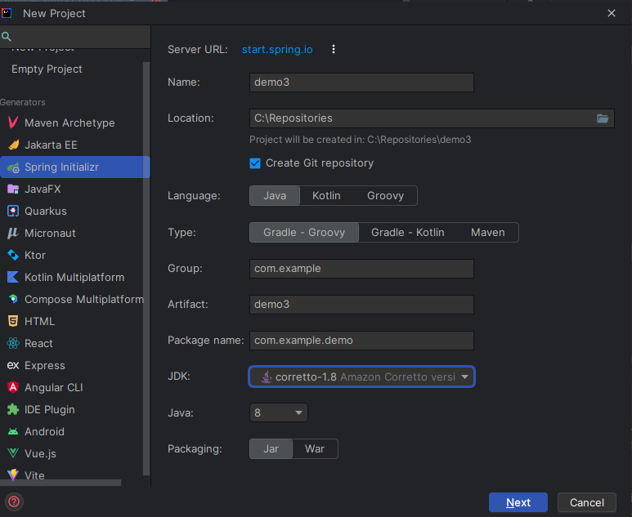The height and width of the screenshot is (517, 632).
Task: Click the Group field com.example
Action: pos(361,269)
